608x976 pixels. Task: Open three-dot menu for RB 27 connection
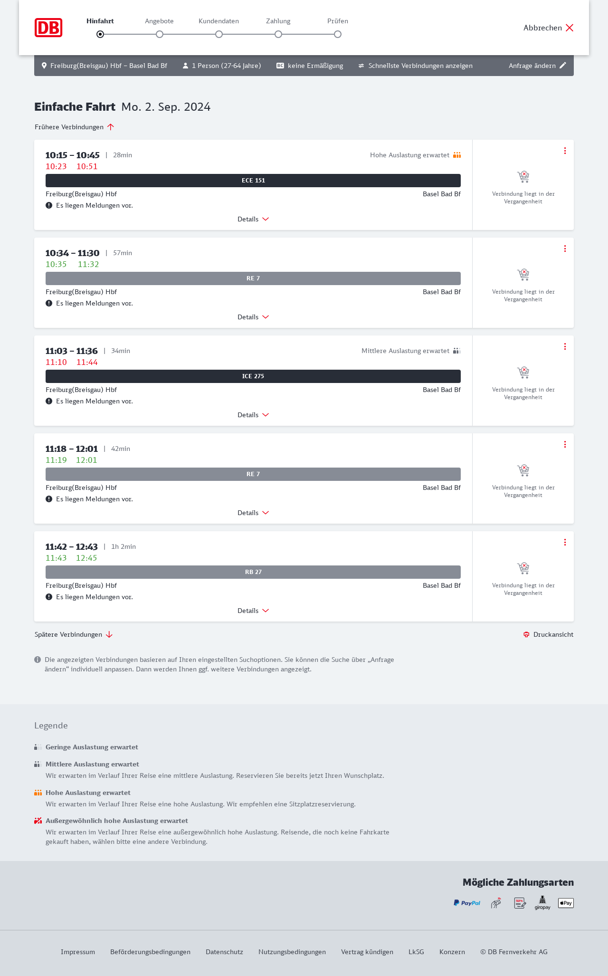pos(565,542)
